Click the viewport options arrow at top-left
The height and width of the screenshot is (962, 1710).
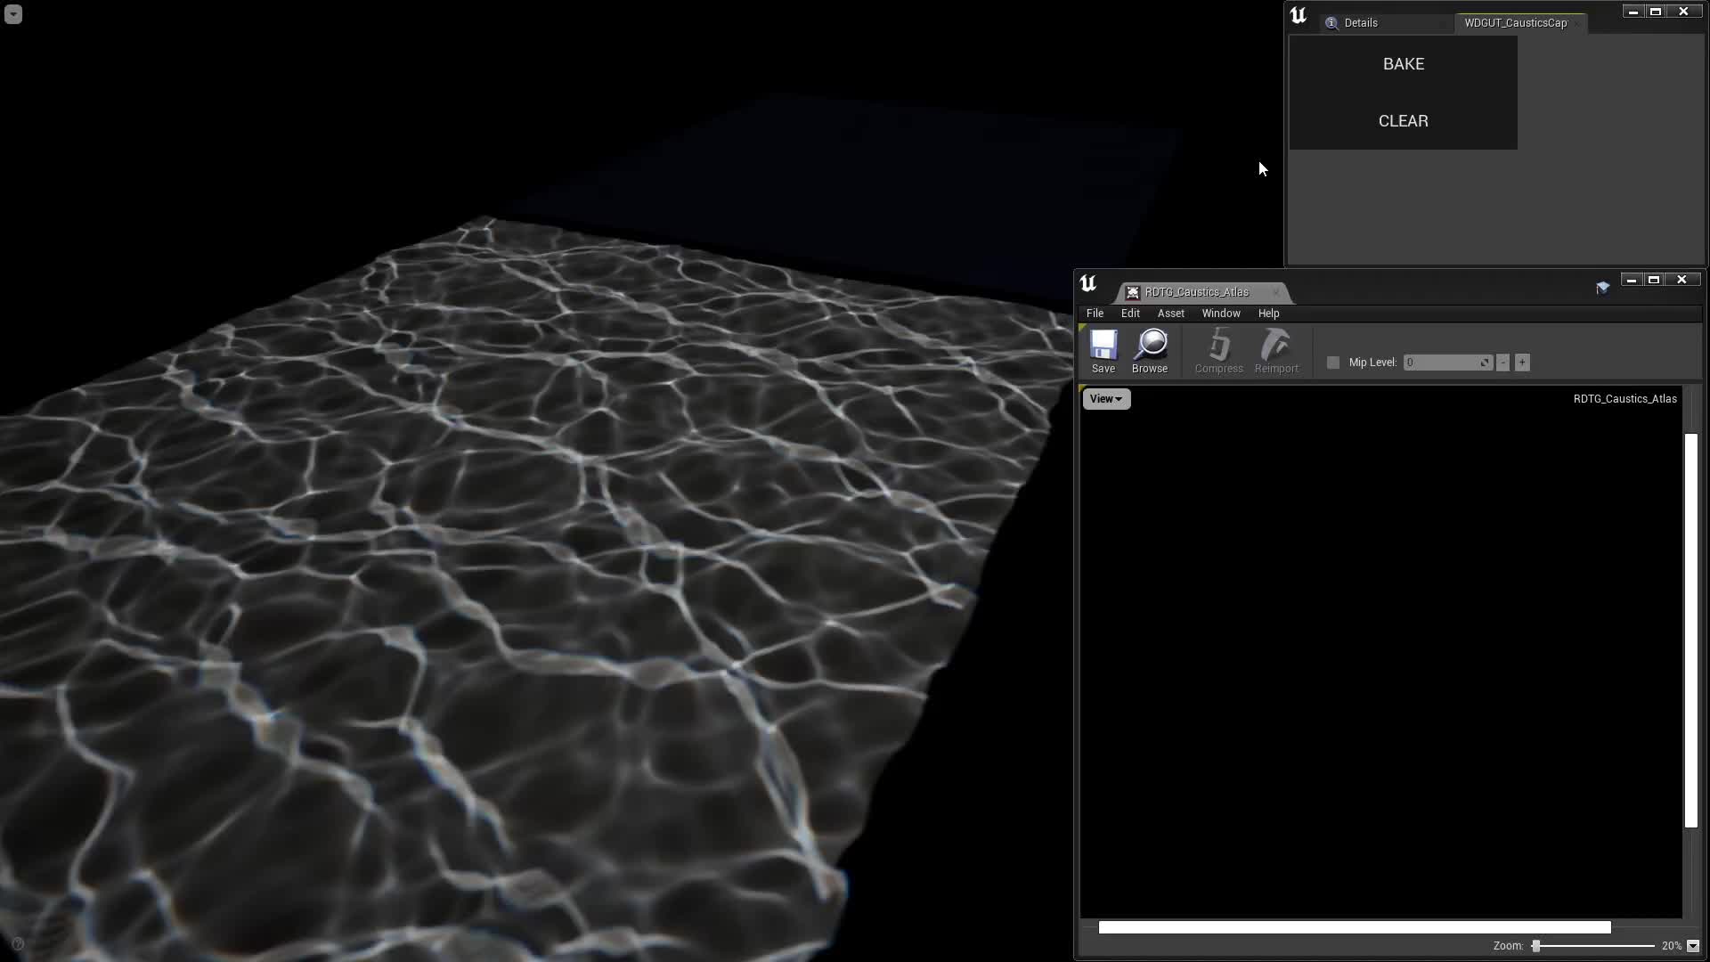point(12,14)
